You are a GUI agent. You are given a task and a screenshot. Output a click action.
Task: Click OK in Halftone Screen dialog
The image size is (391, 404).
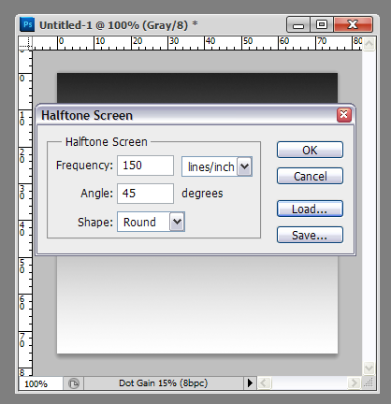coord(310,150)
